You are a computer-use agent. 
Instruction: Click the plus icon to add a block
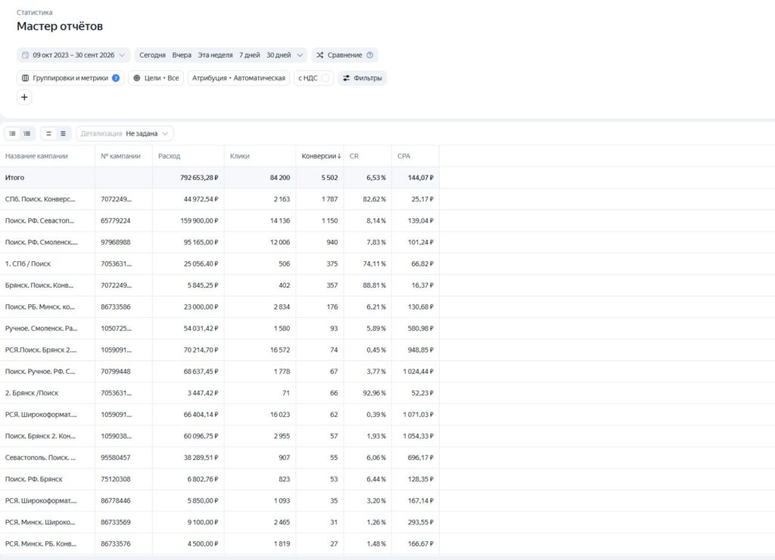(x=24, y=97)
